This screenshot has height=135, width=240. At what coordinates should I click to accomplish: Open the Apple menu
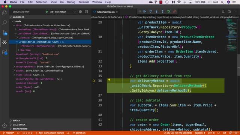click(5, 2)
